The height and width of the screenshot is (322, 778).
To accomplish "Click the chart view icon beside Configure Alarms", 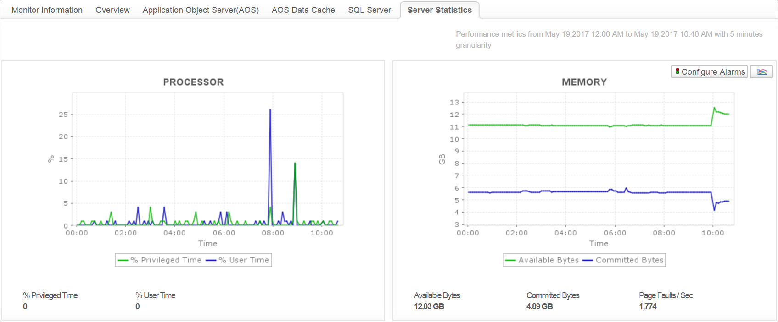I will point(761,72).
